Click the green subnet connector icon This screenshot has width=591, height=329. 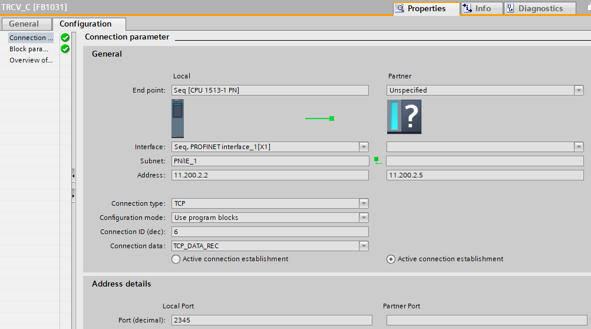tap(378, 160)
